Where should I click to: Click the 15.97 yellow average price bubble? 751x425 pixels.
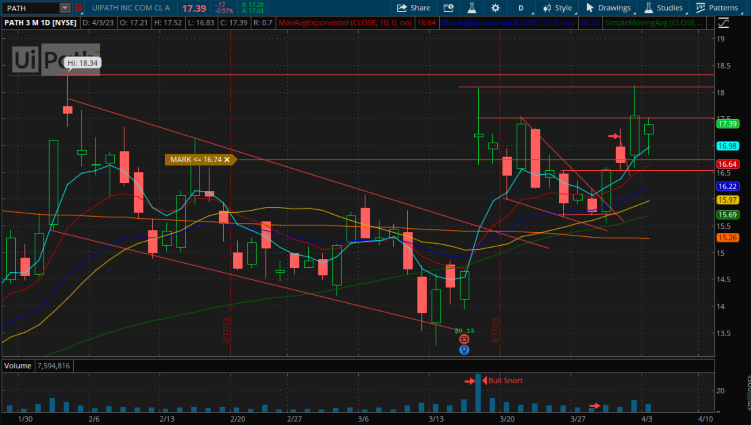click(728, 200)
